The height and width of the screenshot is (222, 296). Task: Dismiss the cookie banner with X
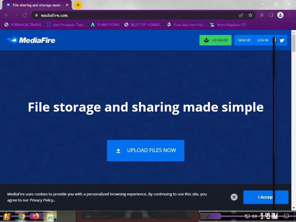pos(234,197)
